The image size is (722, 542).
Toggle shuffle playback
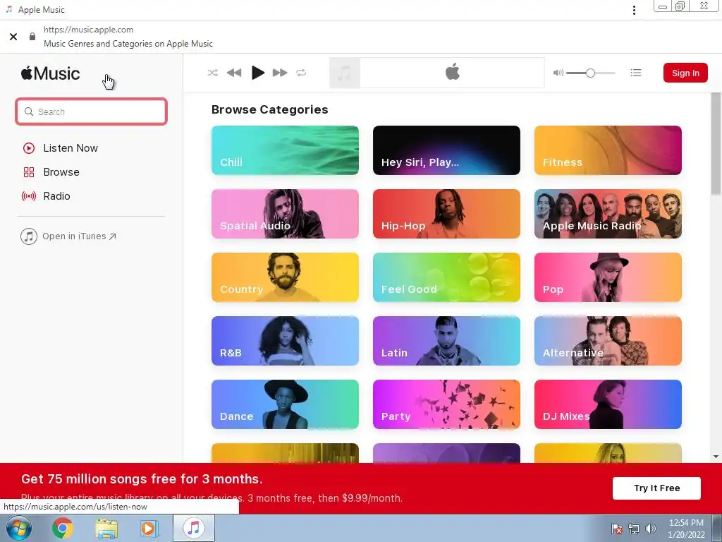point(212,73)
